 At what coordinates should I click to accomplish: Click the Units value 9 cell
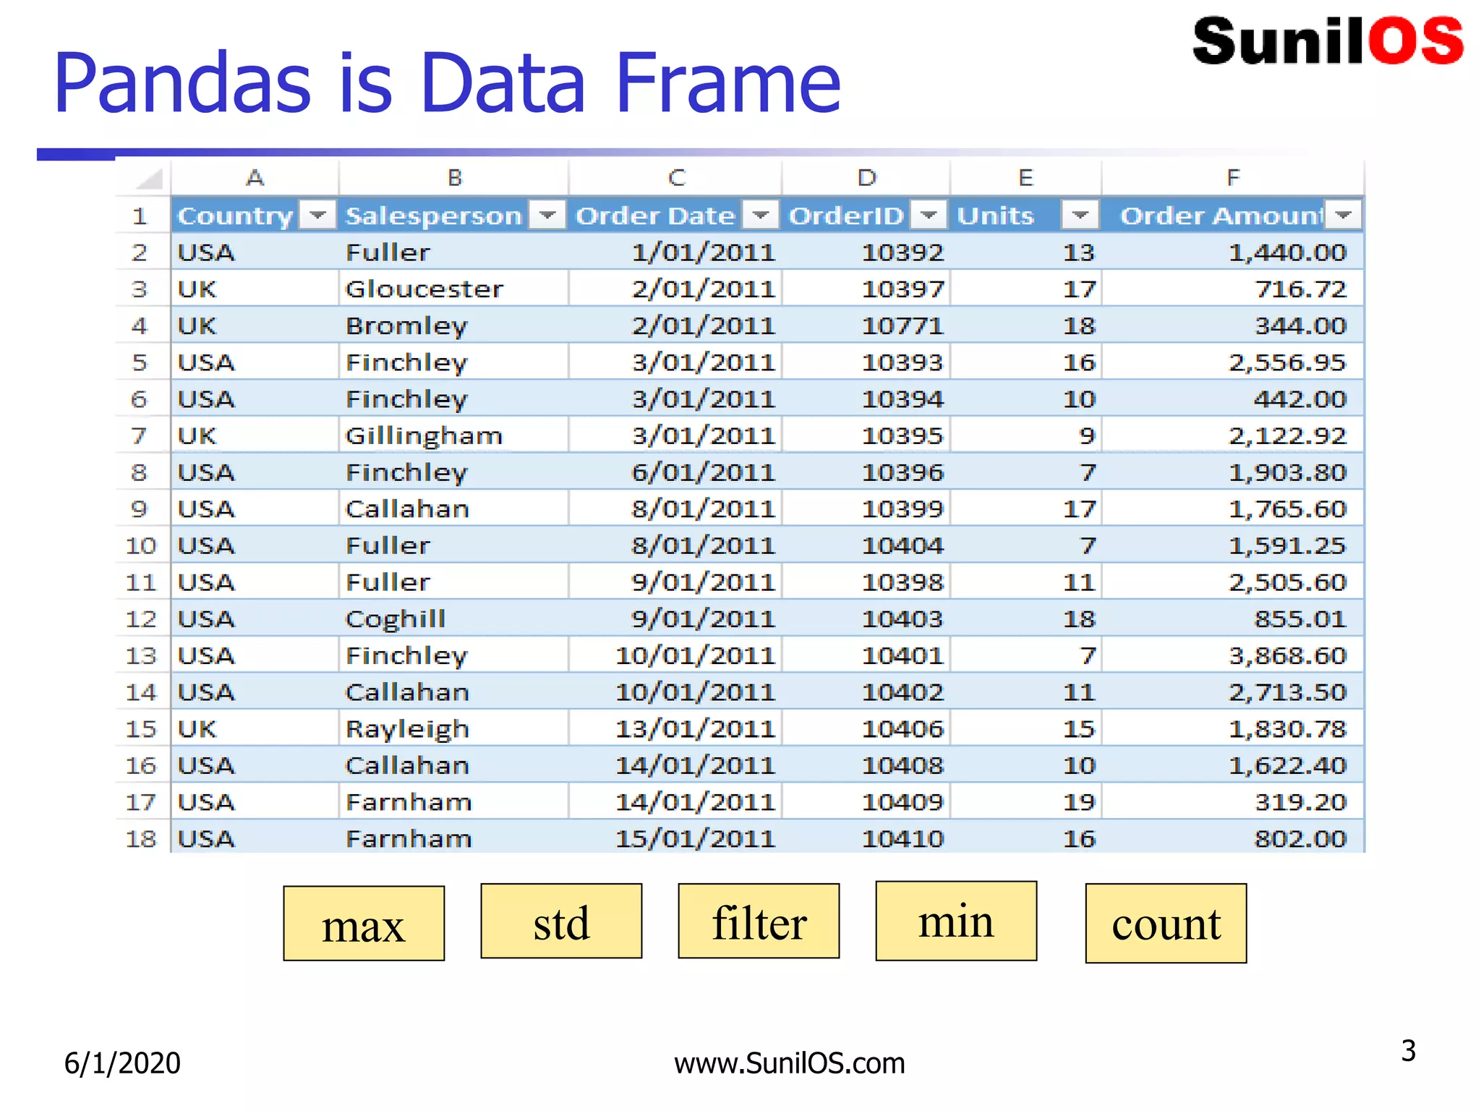1025,435
